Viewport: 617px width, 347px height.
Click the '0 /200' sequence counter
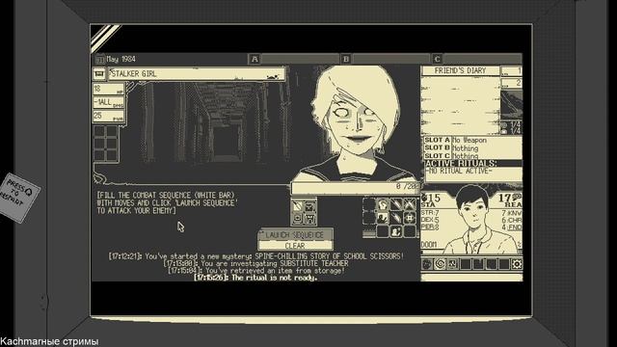pyautogui.click(x=407, y=186)
